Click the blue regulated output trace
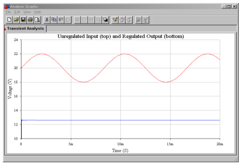The image size is (241, 164). [x=119, y=120]
